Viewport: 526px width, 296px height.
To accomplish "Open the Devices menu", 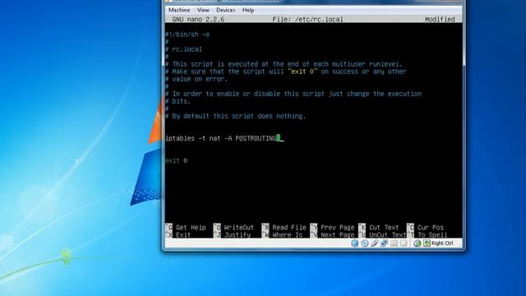I will pyautogui.click(x=225, y=10).
